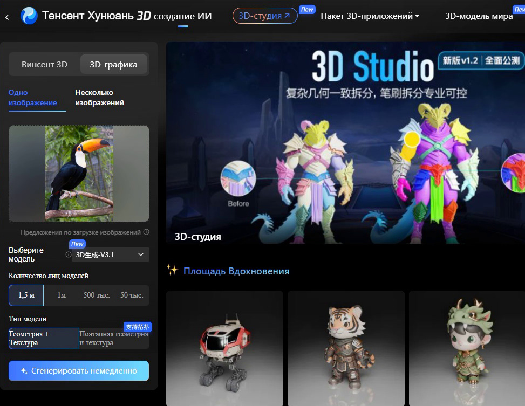The height and width of the screenshot is (406, 525).
Task: Open 3D-модель мира menu item
Action: (x=479, y=16)
